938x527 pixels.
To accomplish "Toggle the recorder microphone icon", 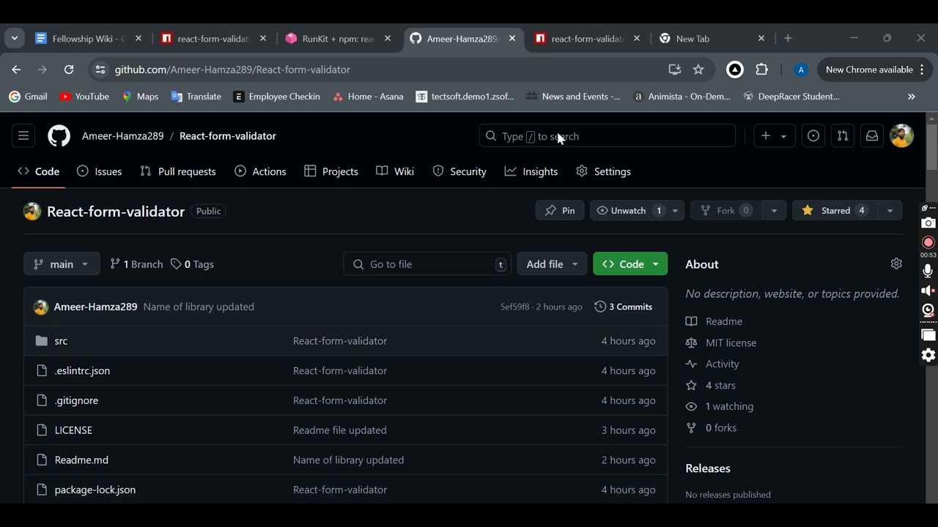I will (928, 271).
